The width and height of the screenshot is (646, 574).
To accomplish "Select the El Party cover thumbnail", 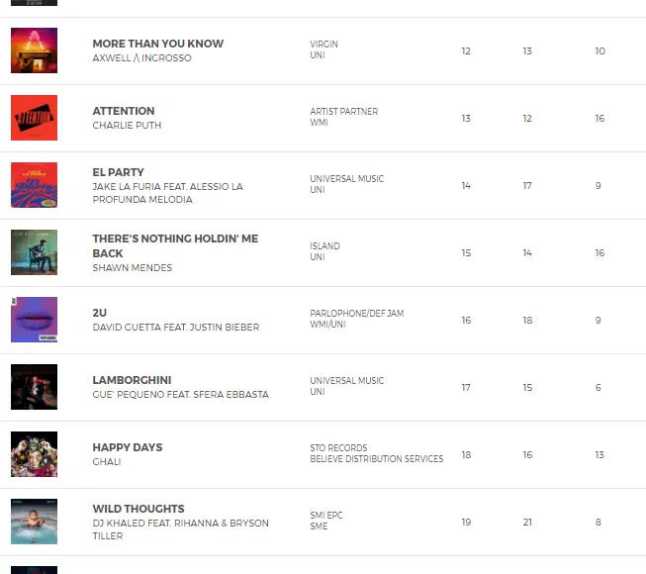I will point(34,185).
